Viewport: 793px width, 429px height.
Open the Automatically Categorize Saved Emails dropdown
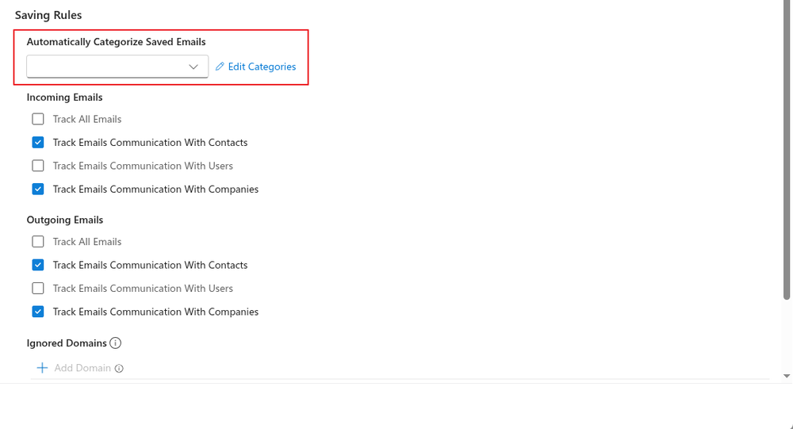[x=117, y=67]
